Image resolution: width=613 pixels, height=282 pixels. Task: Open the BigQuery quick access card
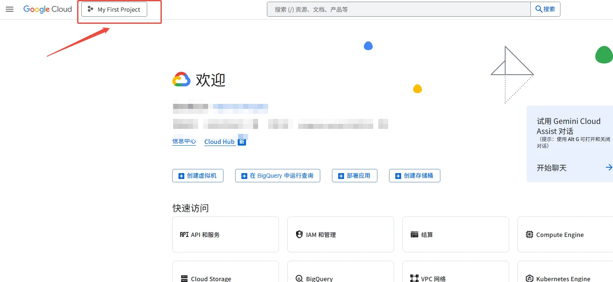pos(340,274)
